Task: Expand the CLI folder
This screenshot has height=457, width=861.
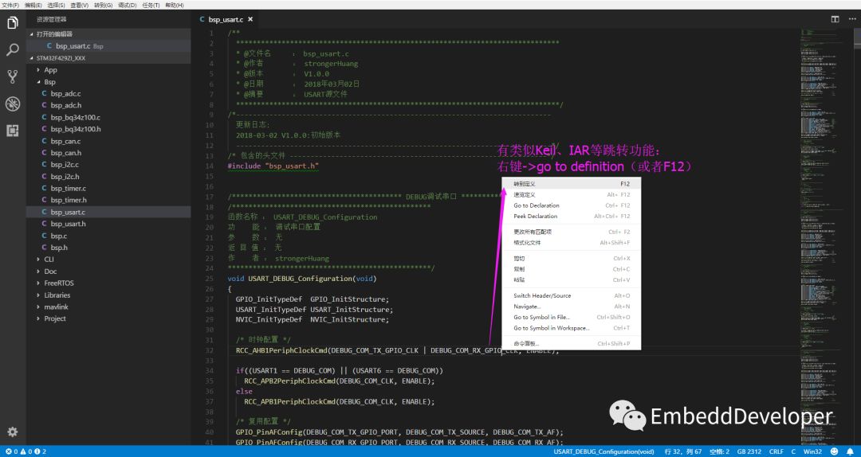Action: pos(108,260)
